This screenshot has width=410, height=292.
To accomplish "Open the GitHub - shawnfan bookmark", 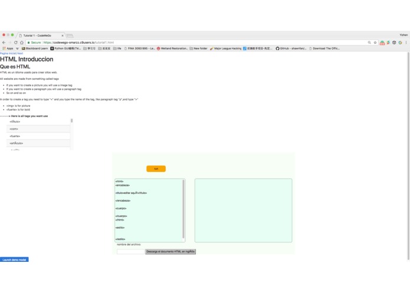I will click(291, 48).
